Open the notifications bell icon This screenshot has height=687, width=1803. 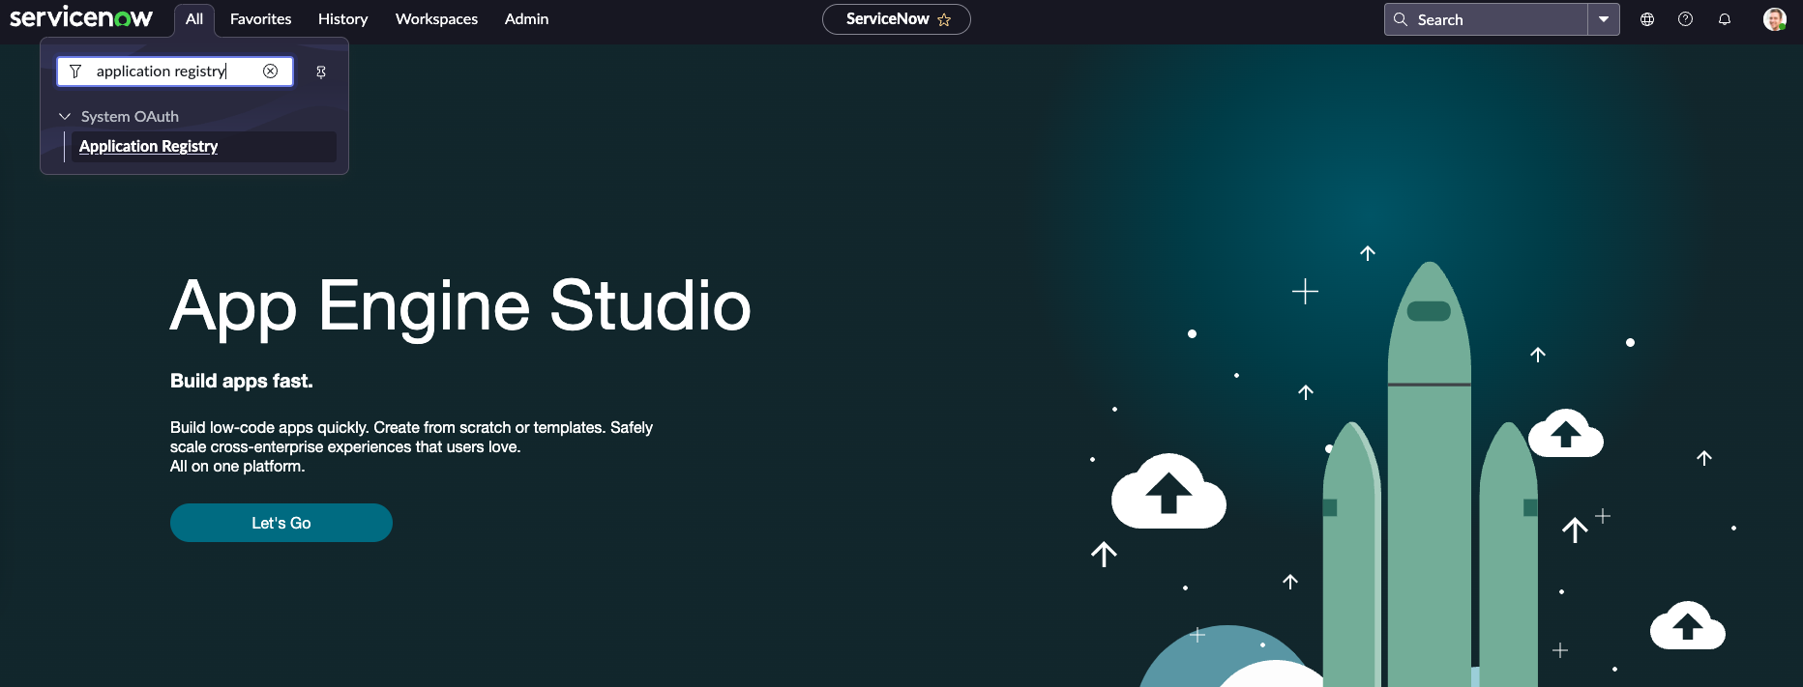(x=1724, y=19)
